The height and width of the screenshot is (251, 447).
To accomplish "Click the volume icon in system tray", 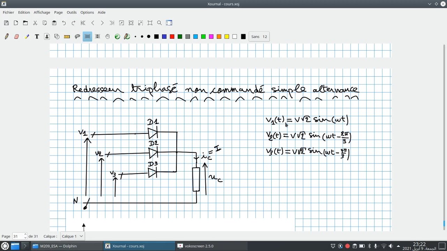I will click(391, 246).
